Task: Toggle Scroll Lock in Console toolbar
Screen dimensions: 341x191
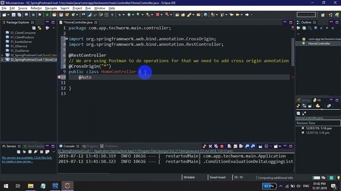Action: pyautogui.click(x=236, y=146)
